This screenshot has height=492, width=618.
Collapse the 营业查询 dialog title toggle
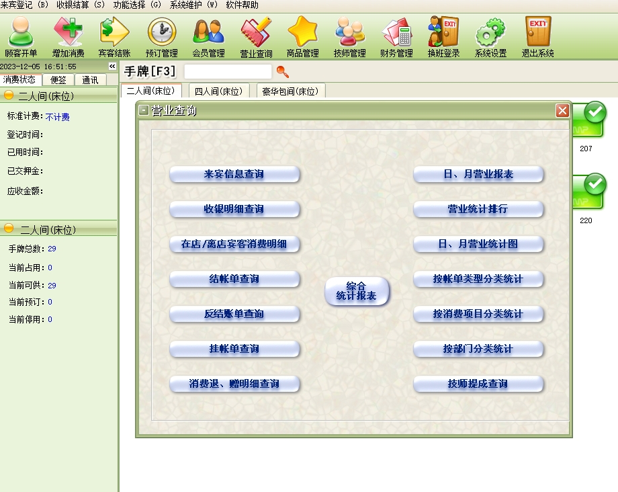[x=144, y=111]
